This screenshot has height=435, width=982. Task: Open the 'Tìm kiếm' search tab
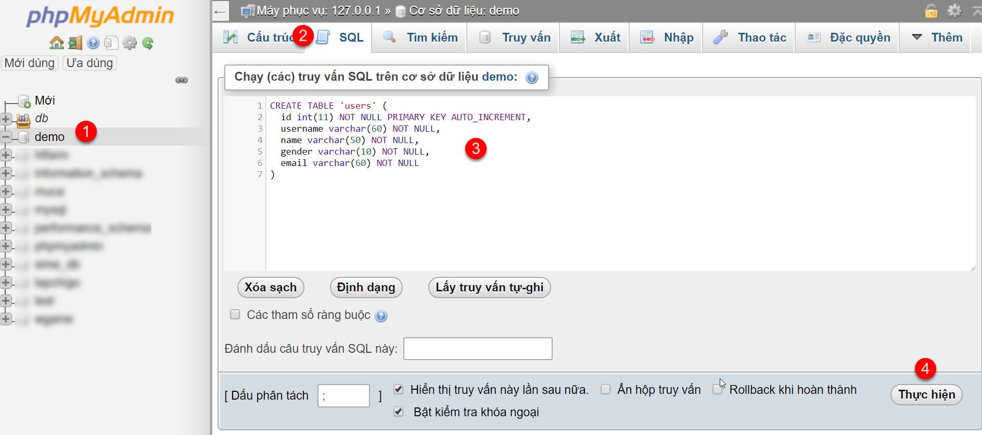(421, 37)
